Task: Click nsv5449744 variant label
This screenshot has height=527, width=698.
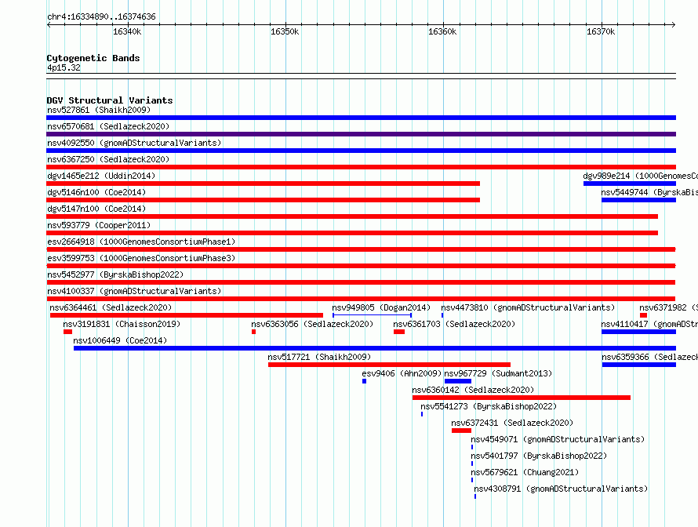Action: pyautogui.click(x=649, y=192)
